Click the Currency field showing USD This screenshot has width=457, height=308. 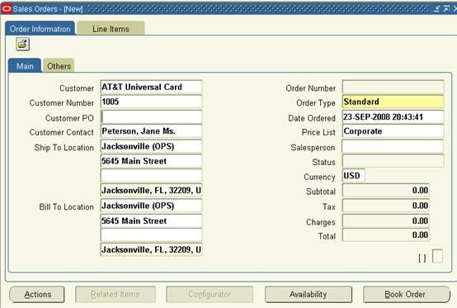pyautogui.click(x=354, y=176)
